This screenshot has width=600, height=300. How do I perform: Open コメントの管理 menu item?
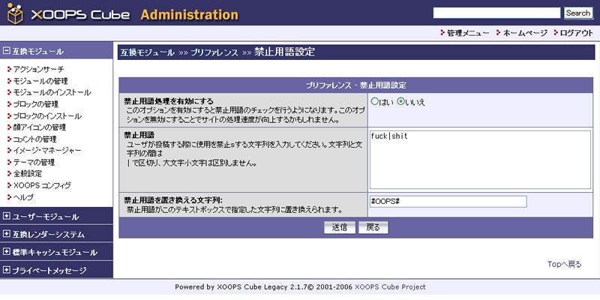[34, 139]
